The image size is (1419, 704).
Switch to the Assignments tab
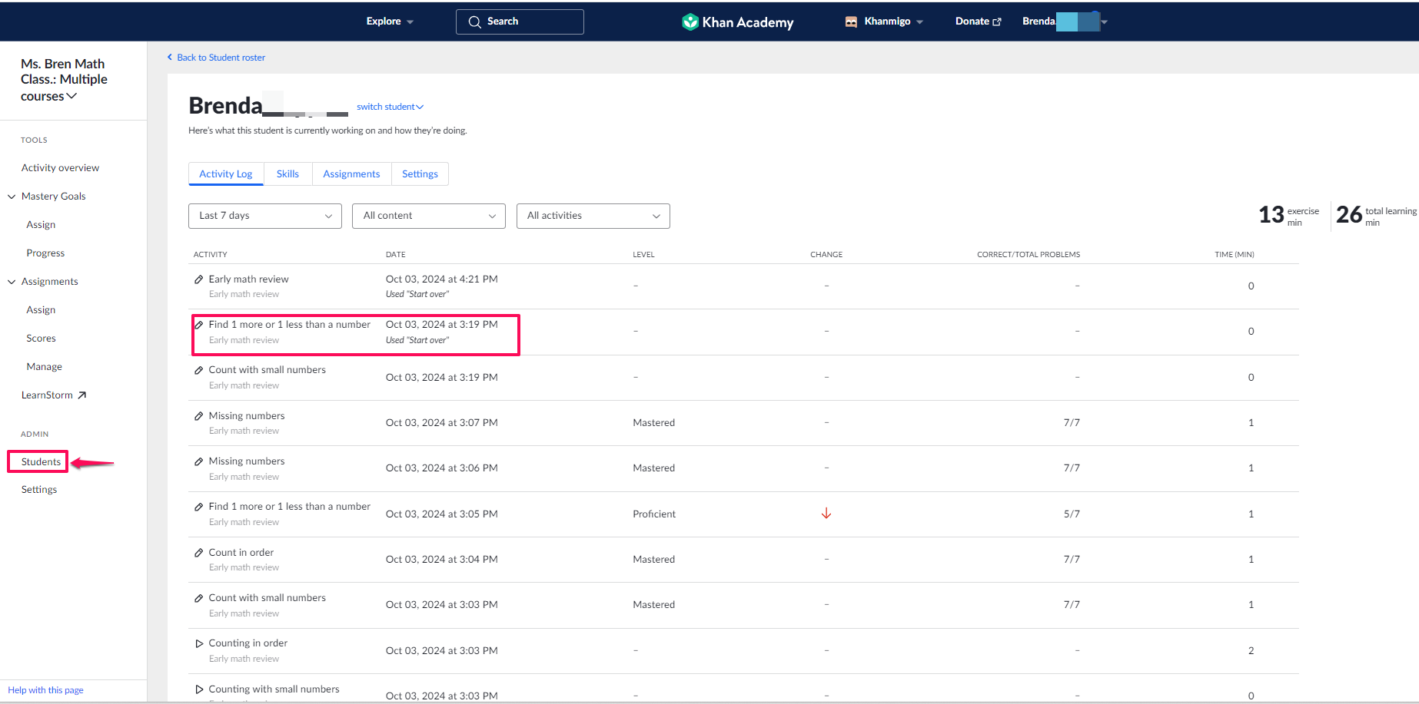351,174
